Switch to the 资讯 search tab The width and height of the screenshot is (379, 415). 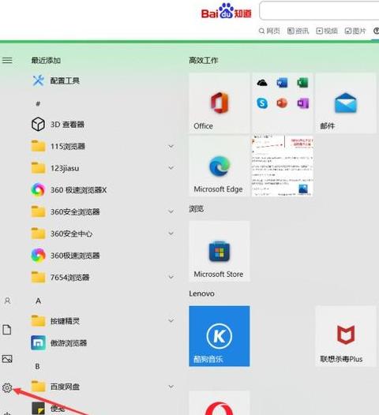tap(298, 31)
